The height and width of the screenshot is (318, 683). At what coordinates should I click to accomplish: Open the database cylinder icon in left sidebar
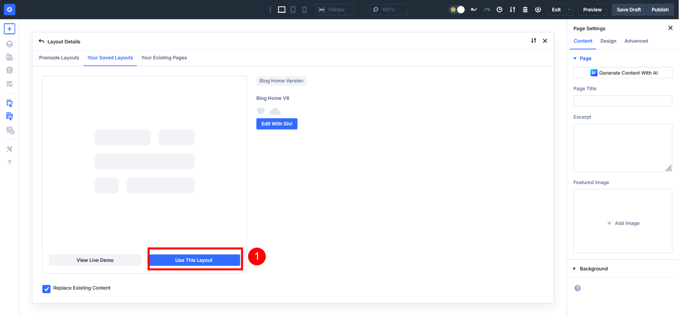pos(9,70)
